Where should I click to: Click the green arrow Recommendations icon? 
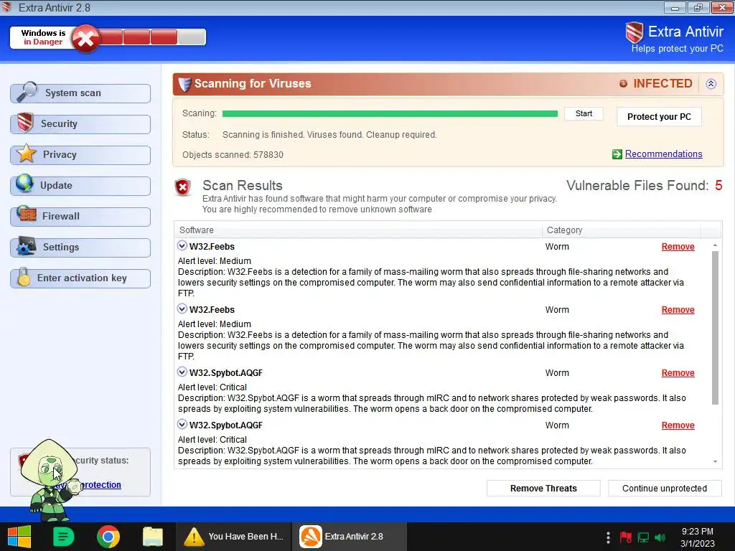617,154
